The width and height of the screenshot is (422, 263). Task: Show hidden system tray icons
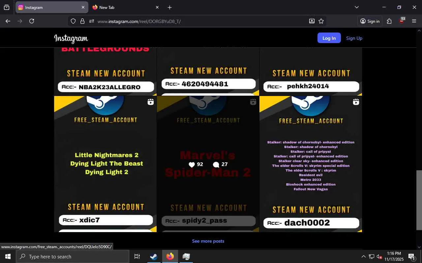pos(363,256)
